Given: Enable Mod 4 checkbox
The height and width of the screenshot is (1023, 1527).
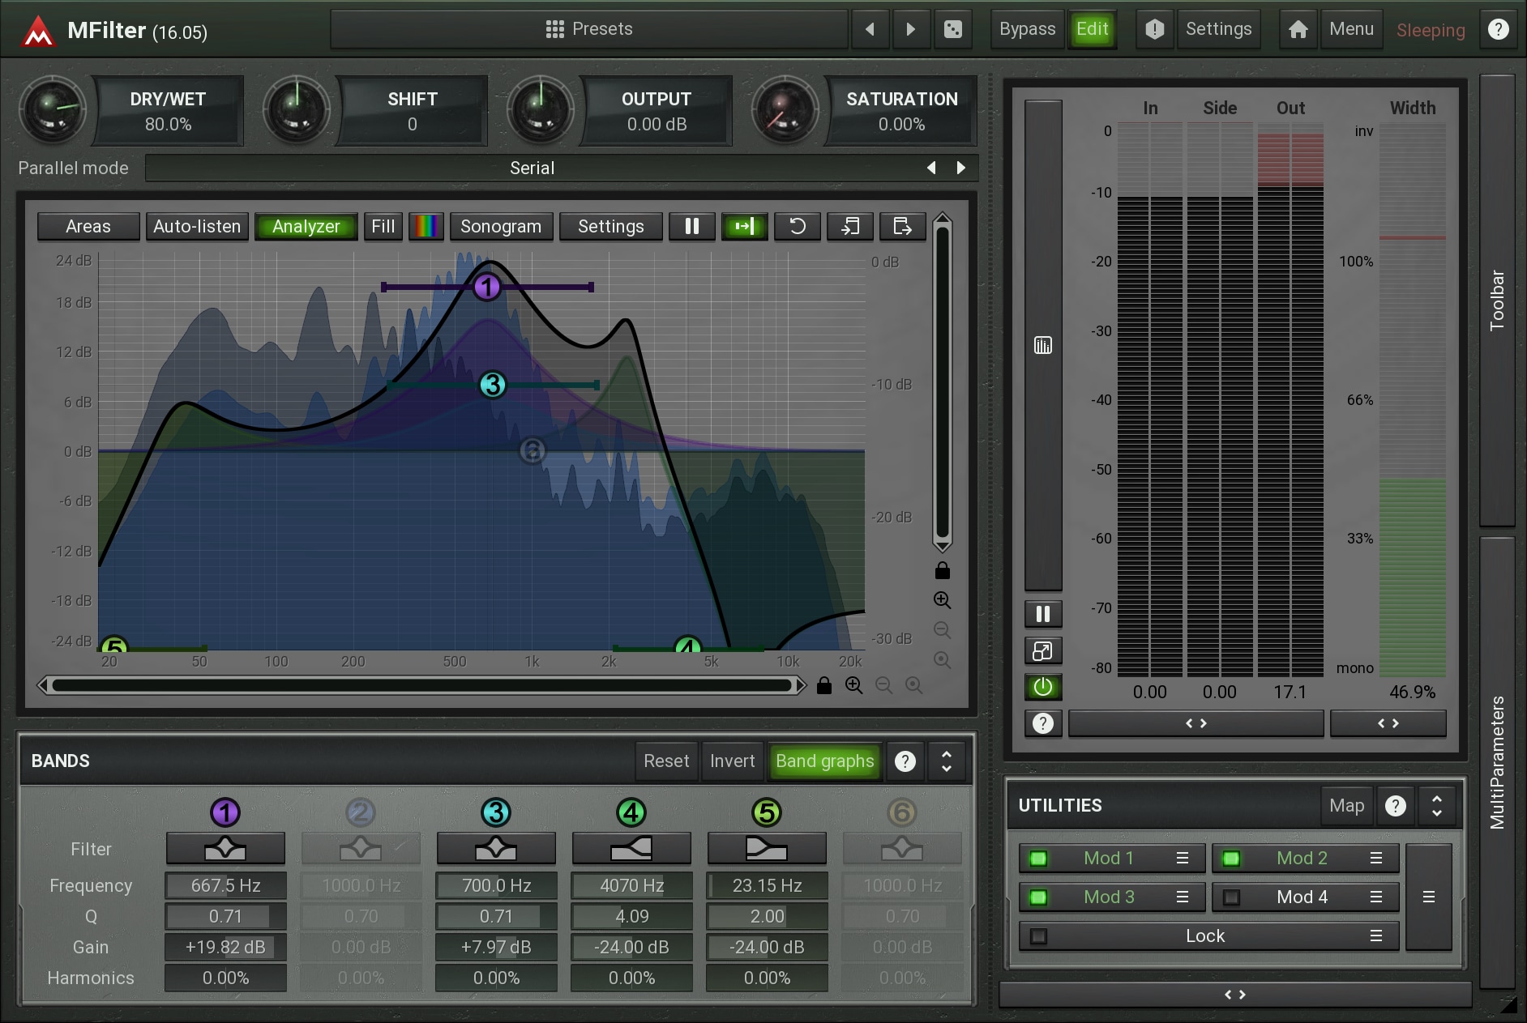Looking at the screenshot, I should coord(1231,897).
